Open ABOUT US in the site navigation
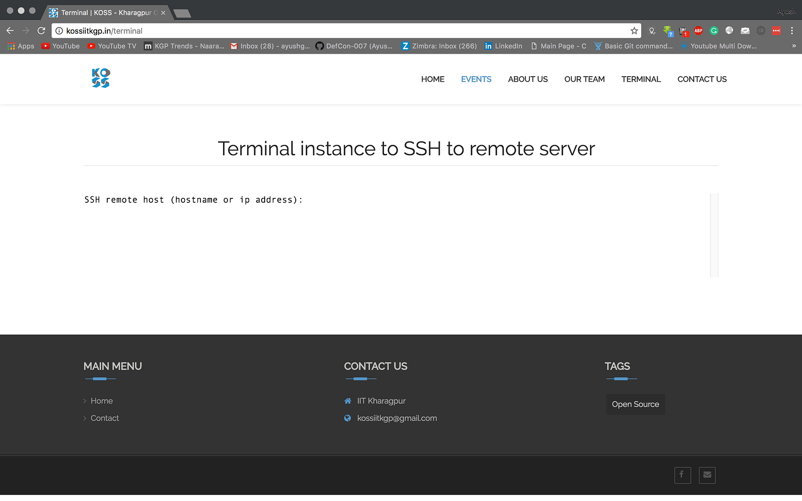Viewport: 802px width, 501px height. tap(528, 79)
